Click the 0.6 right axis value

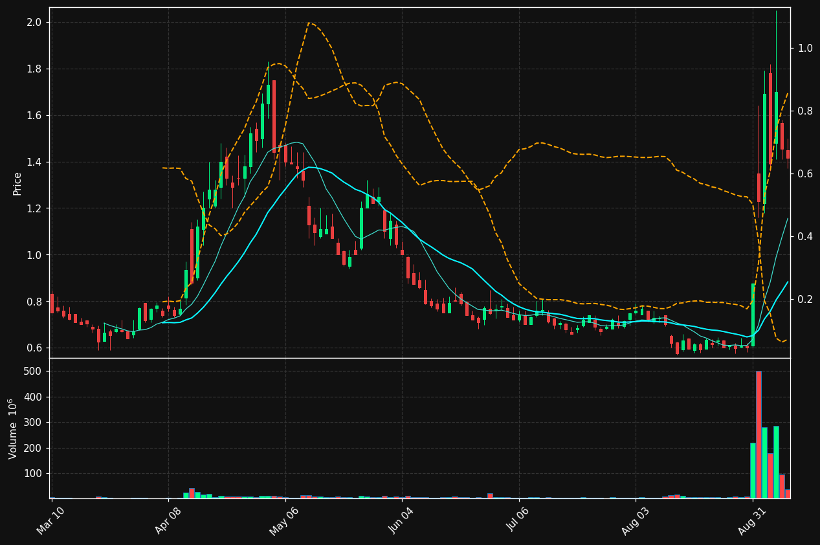coord(805,174)
